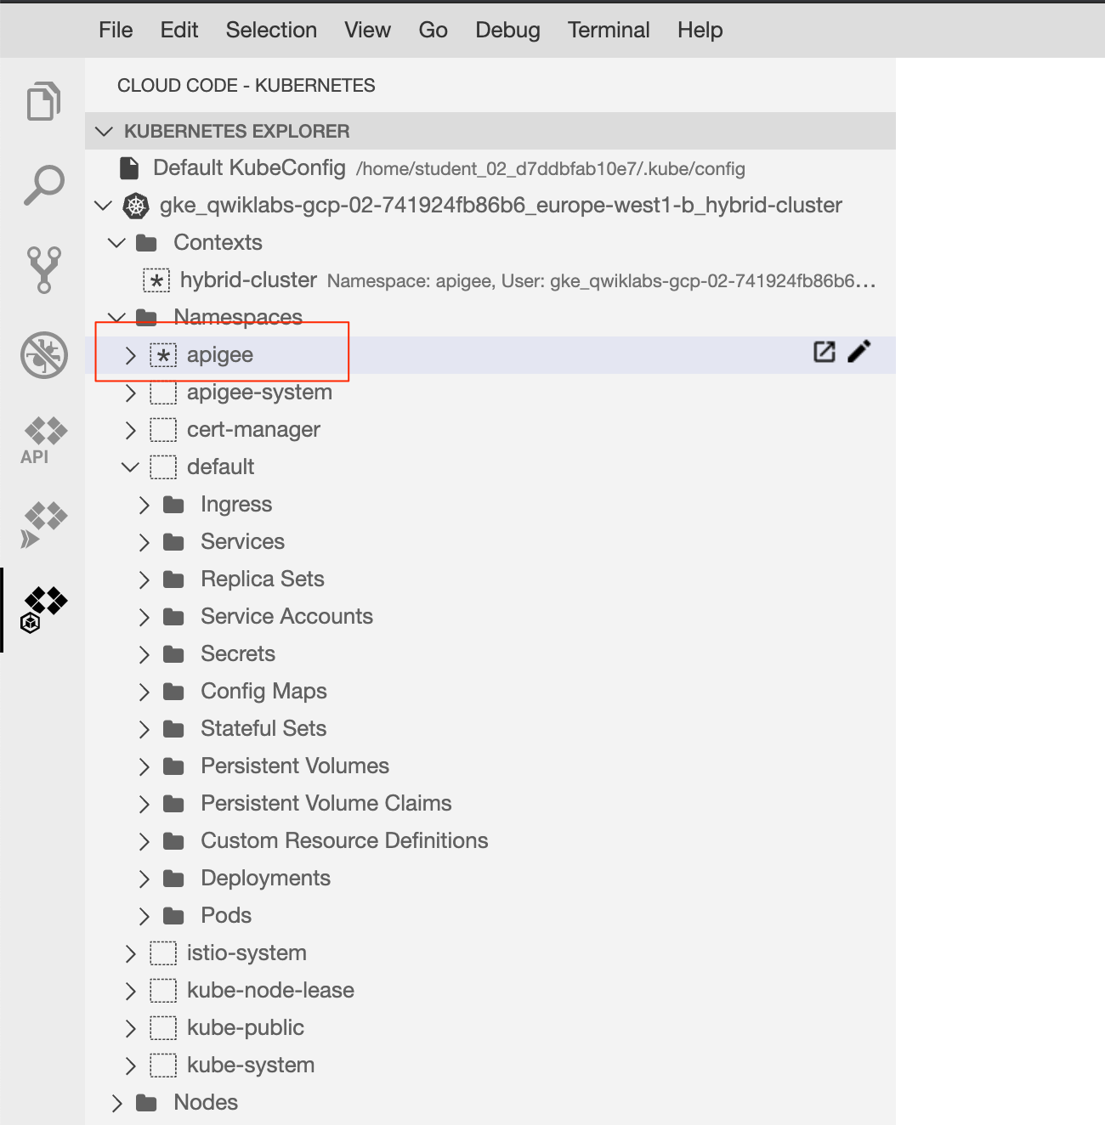Click the kube-system namespace dashed icon

coord(163,1066)
